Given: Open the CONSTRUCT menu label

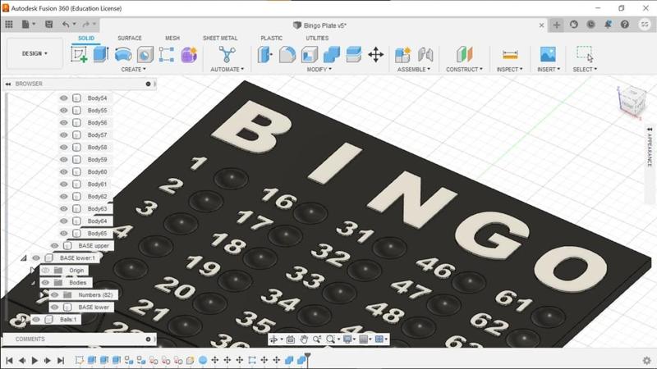Looking at the screenshot, I should tap(466, 70).
